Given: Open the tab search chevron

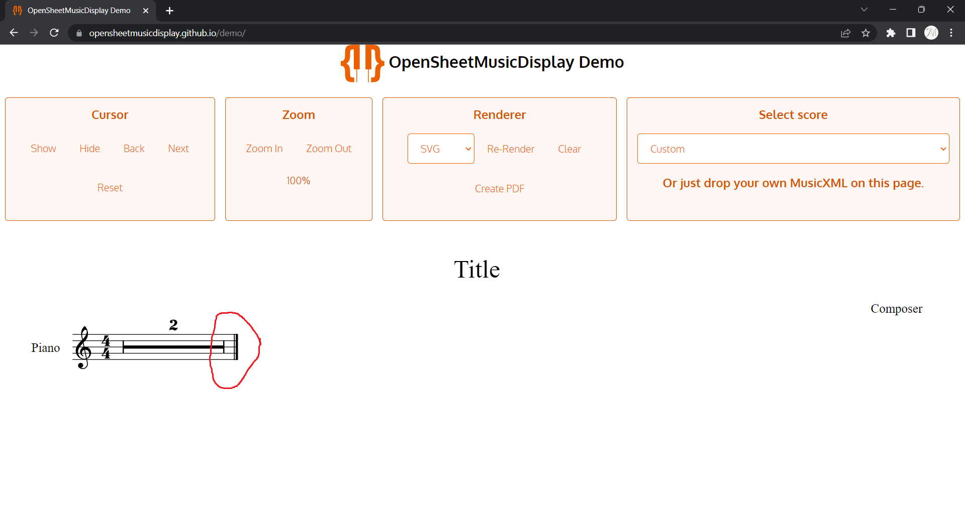Looking at the screenshot, I should (864, 9).
